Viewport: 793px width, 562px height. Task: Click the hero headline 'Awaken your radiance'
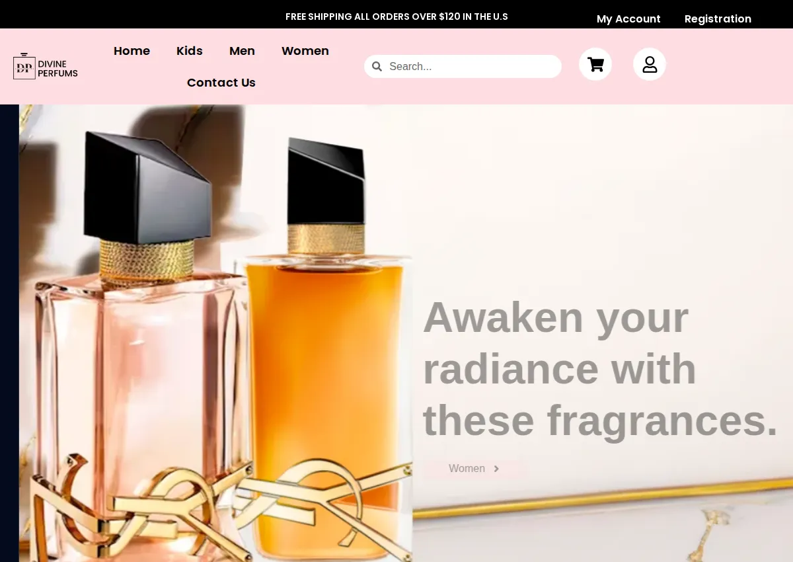pyautogui.click(x=600, y=368)
